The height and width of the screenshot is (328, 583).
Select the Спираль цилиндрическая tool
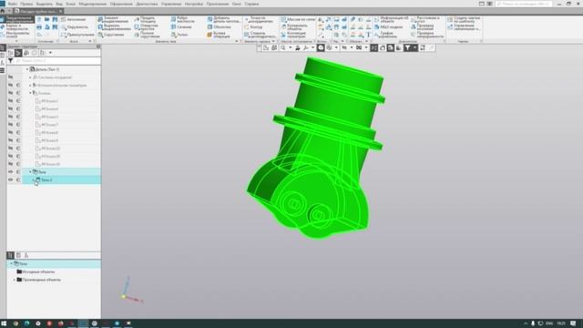pyautogui.click(x=260, y=35)
